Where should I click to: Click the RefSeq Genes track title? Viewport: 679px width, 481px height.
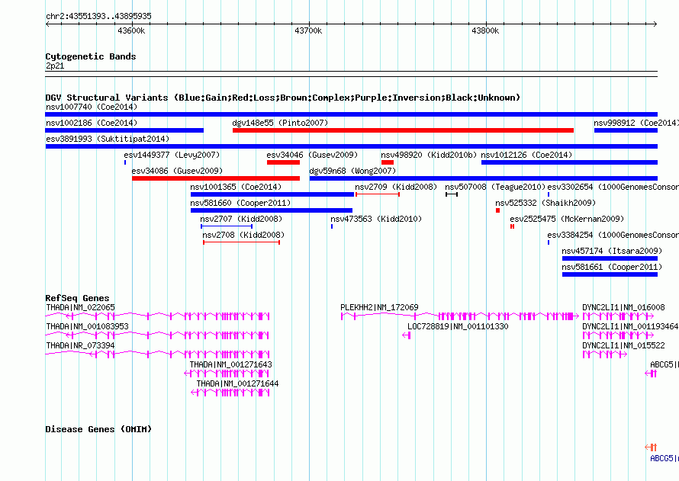coord(77,298)
